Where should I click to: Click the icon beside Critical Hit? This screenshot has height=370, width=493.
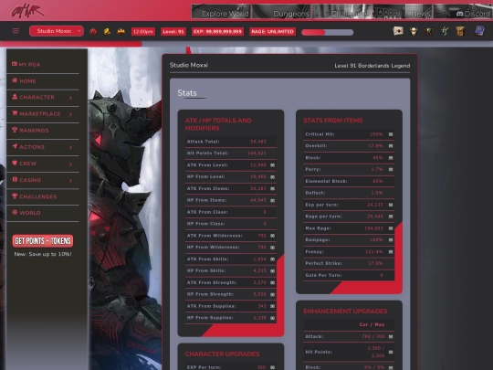pos(391,134)
